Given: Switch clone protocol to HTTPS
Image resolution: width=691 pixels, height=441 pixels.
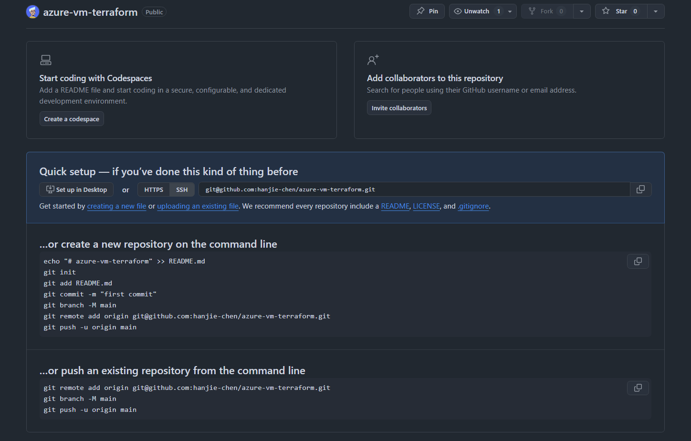Looking at the screenshot, I should [153, 189].
